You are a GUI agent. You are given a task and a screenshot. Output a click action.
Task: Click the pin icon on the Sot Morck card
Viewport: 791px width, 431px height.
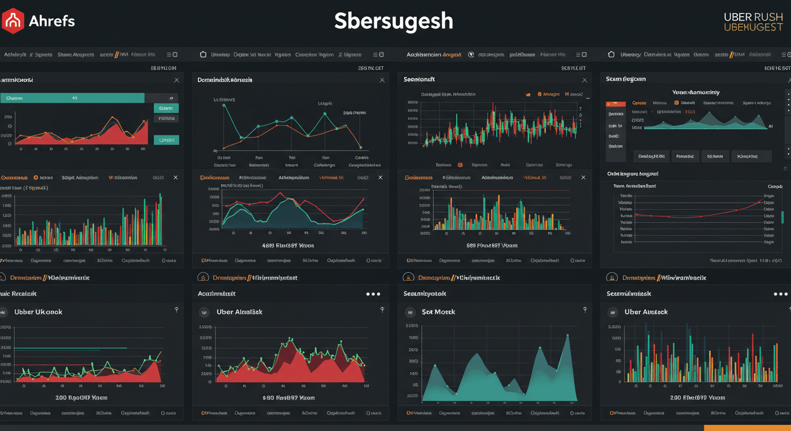pos(585,310)
